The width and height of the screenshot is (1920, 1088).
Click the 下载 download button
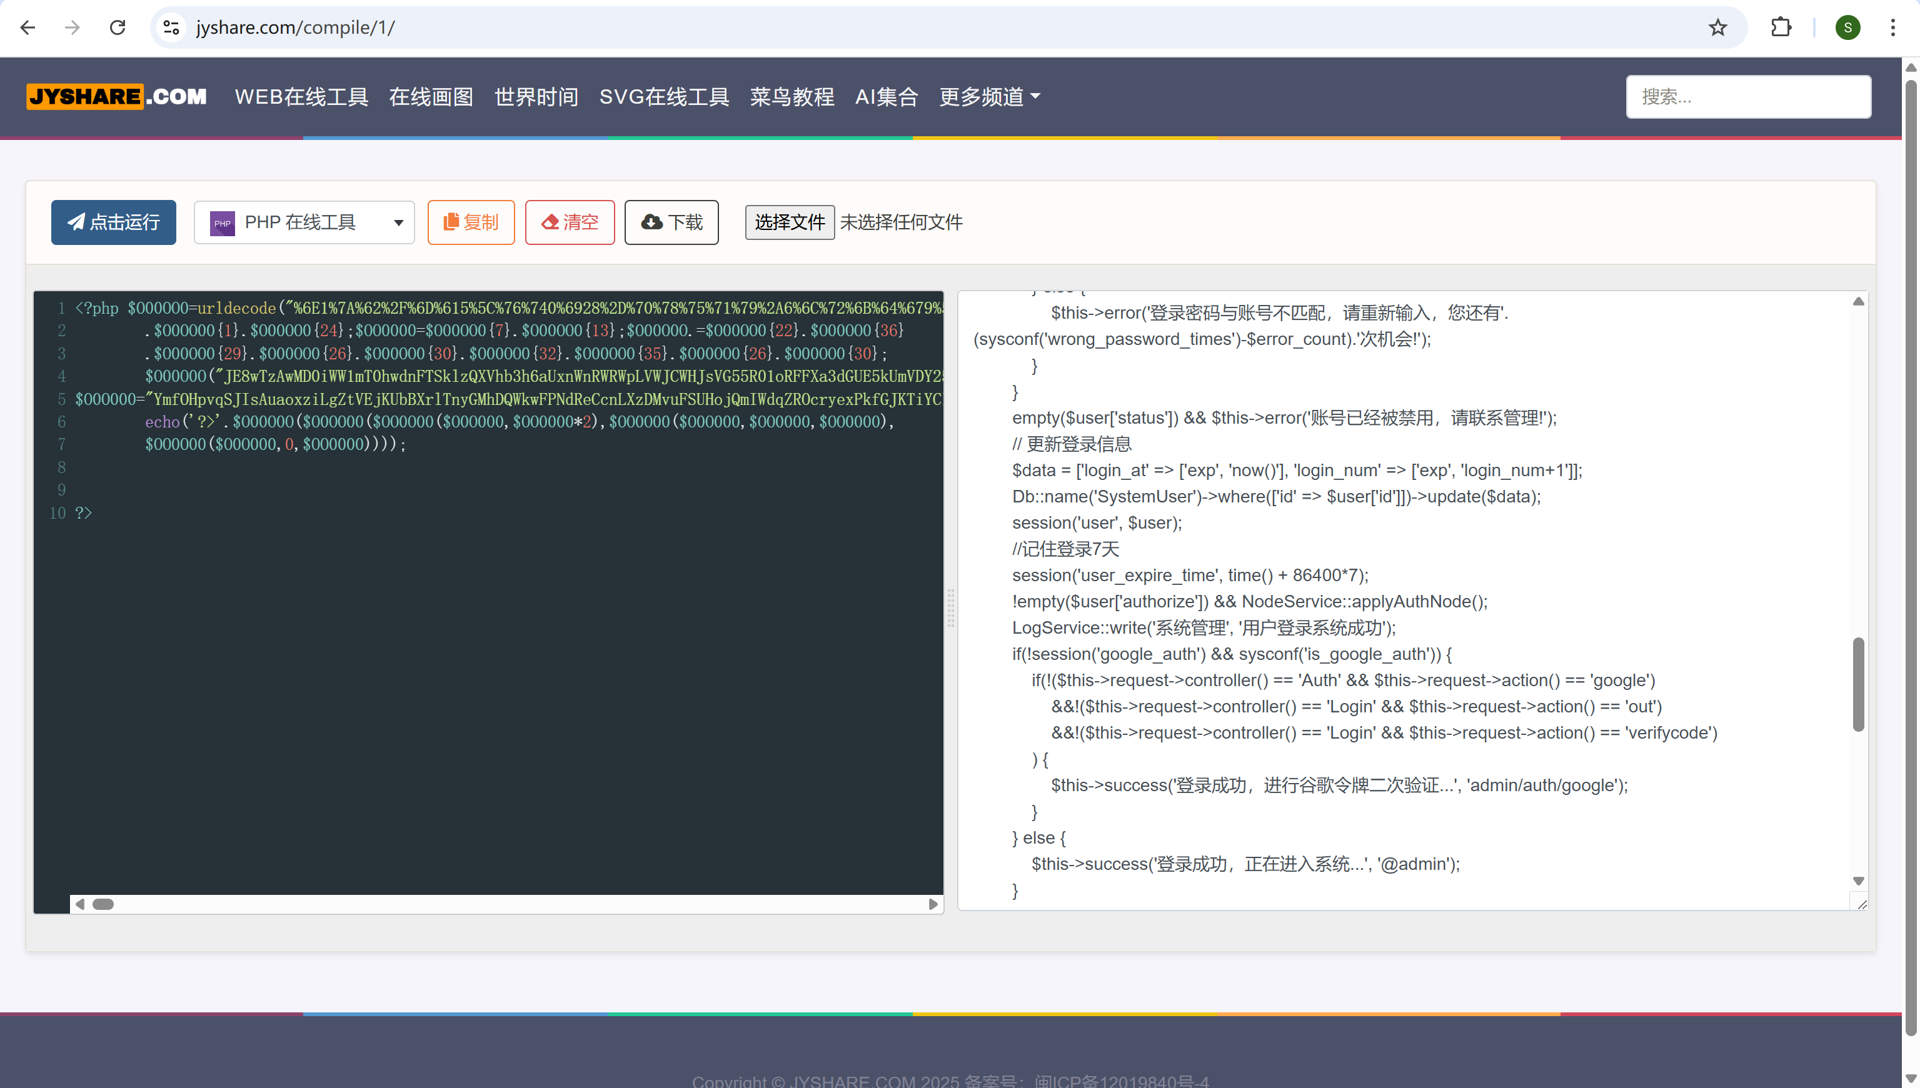[671, 222]
